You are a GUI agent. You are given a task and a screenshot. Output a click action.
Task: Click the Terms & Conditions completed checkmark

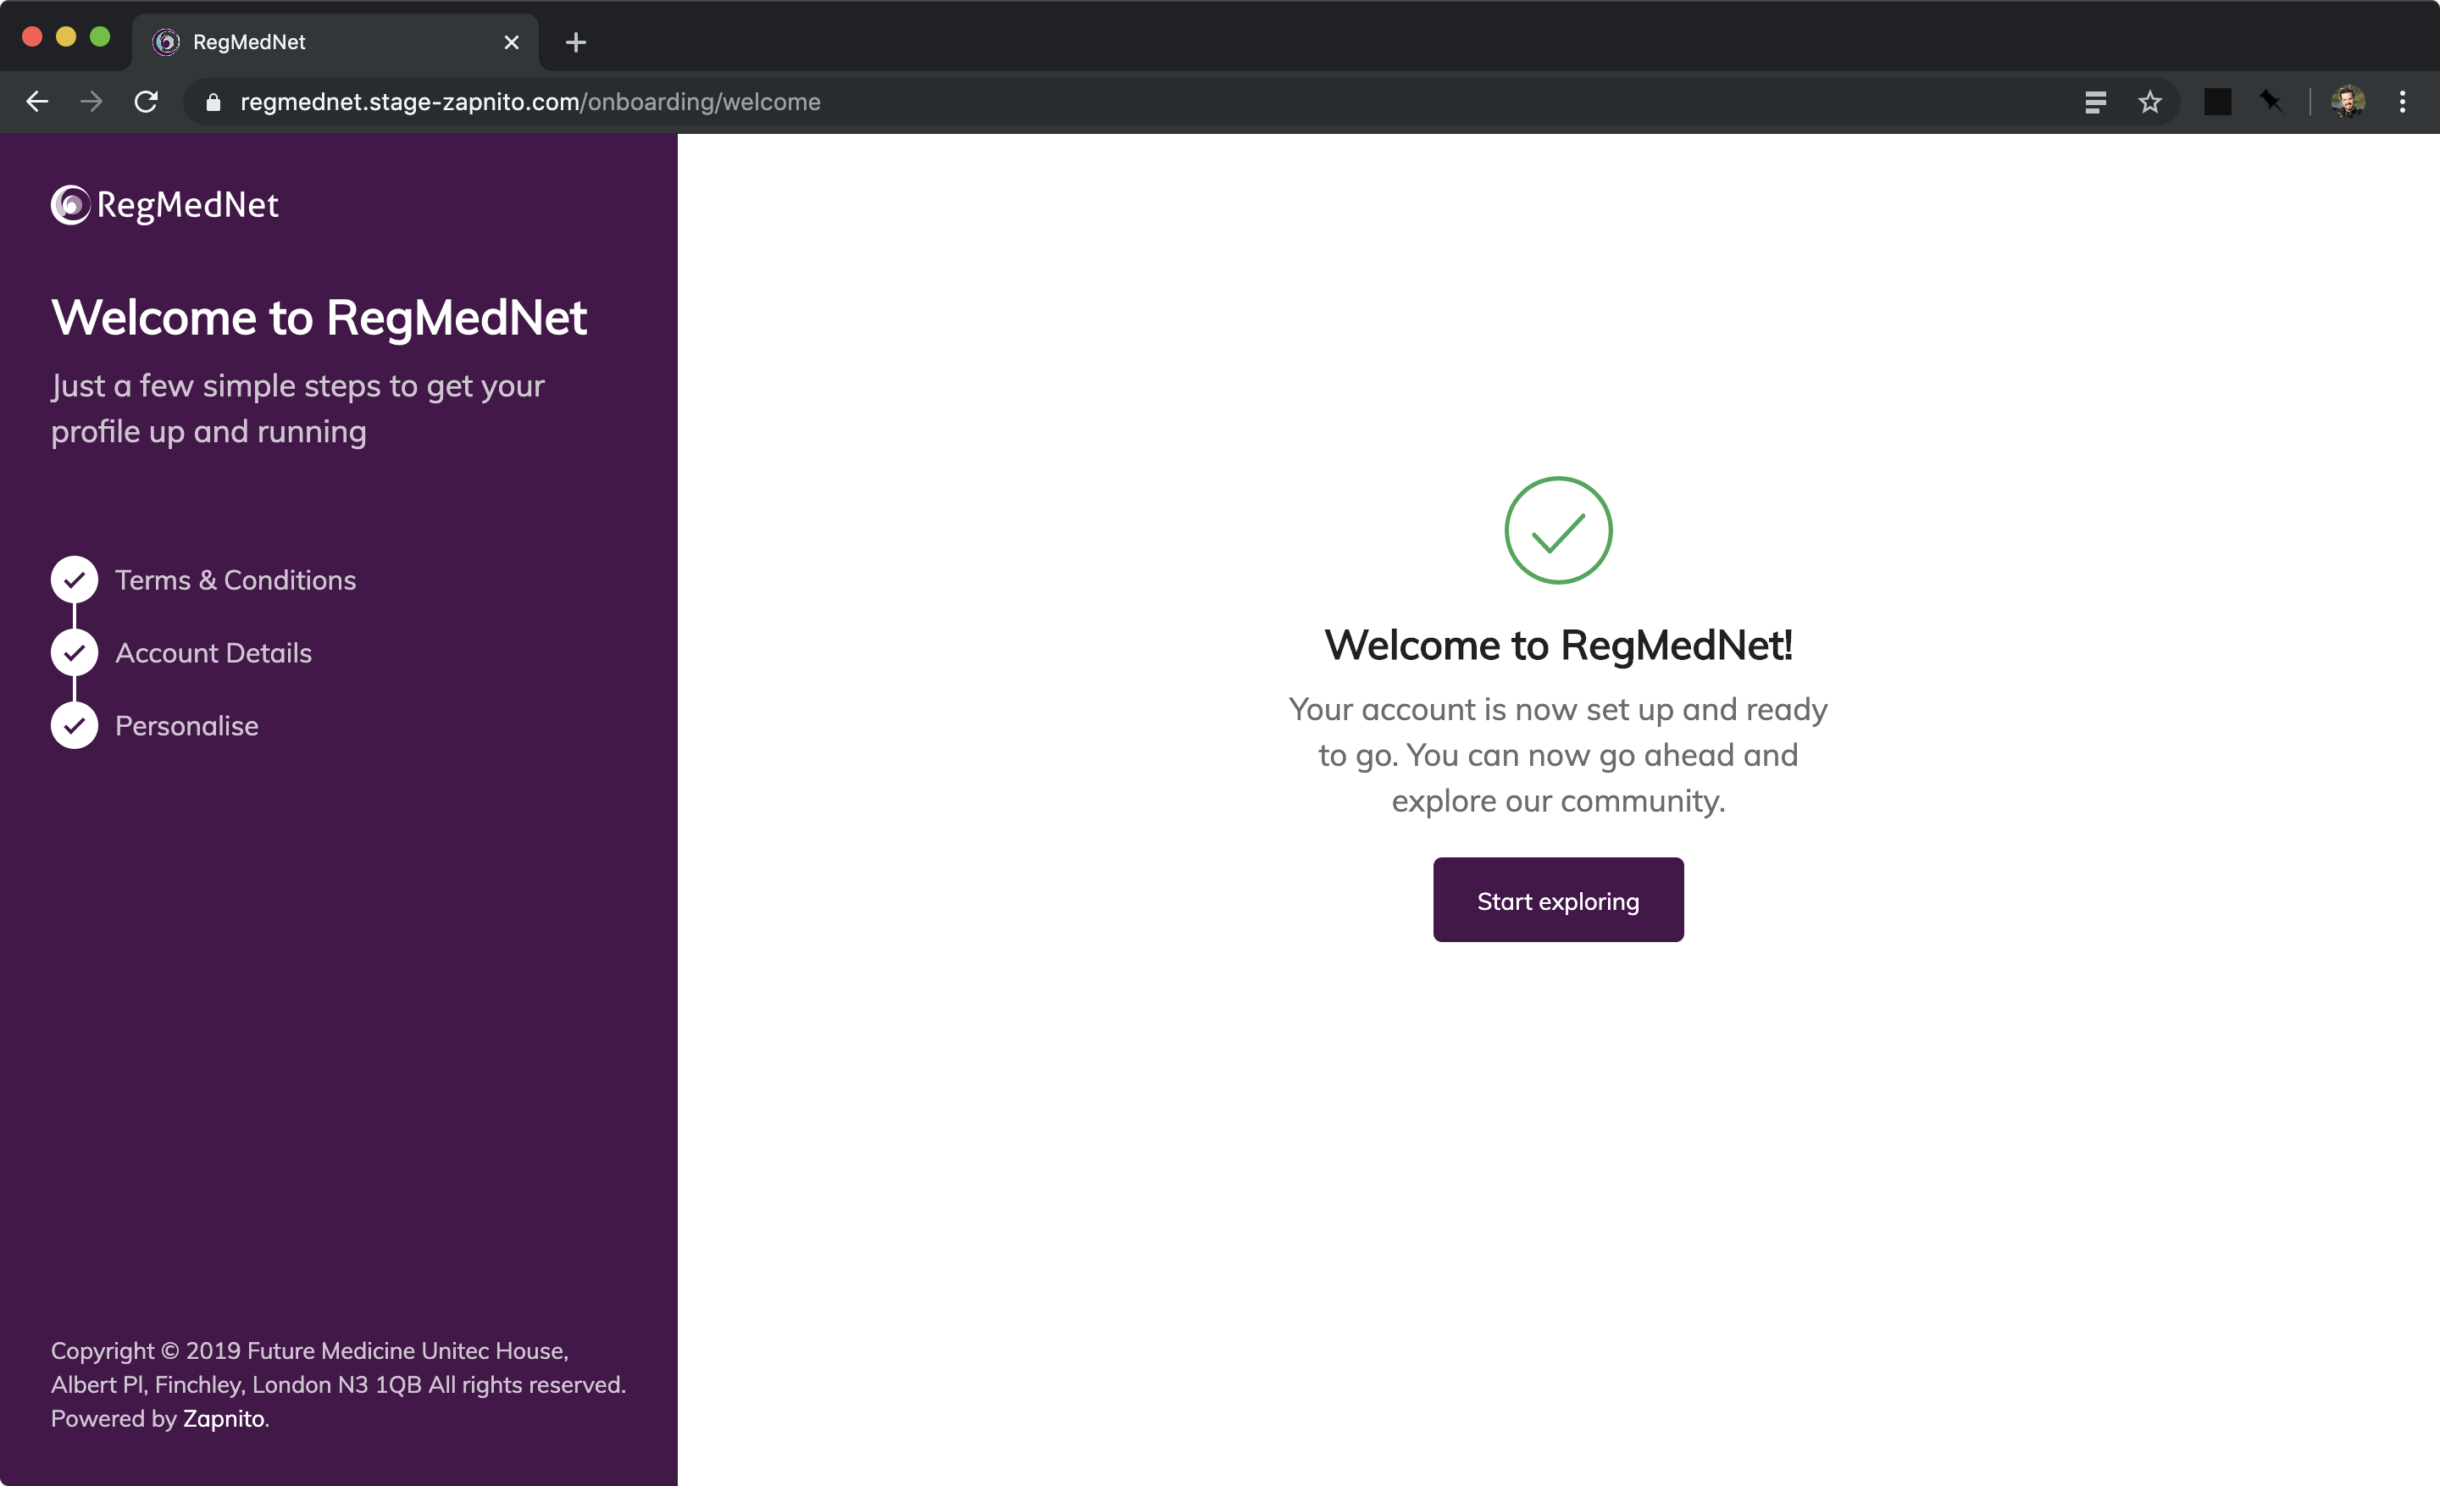(x=73, y=579)
